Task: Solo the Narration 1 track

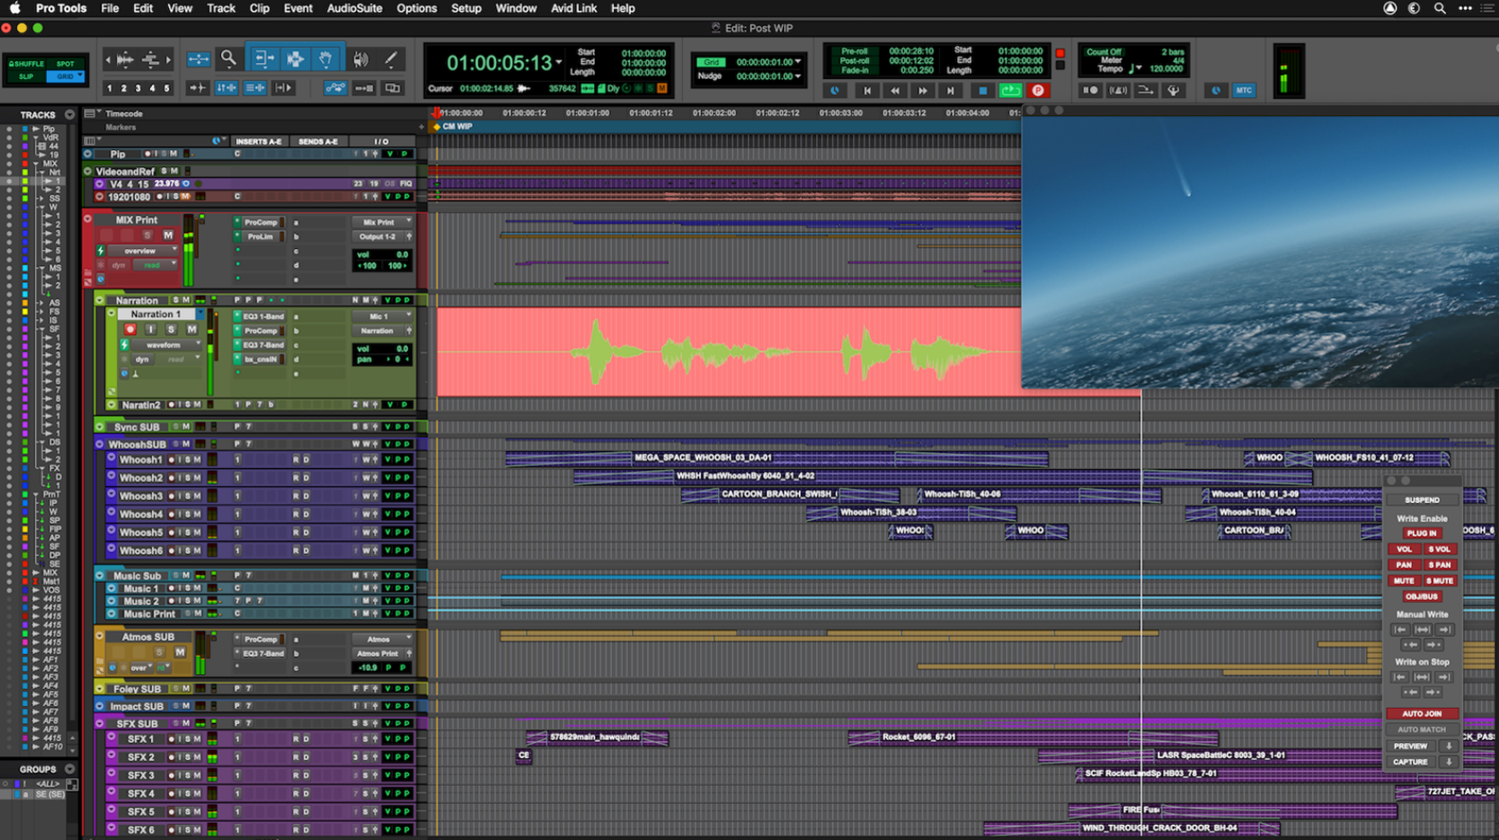Action: pyautogui.click(x=171, y=330)
